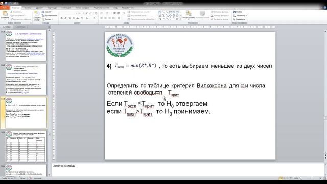327x184 pixels.
Task: Apply italic formatting with К button
Action: pos(65,18)
